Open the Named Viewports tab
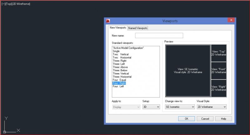250x135 pixels. pos(138,28)
